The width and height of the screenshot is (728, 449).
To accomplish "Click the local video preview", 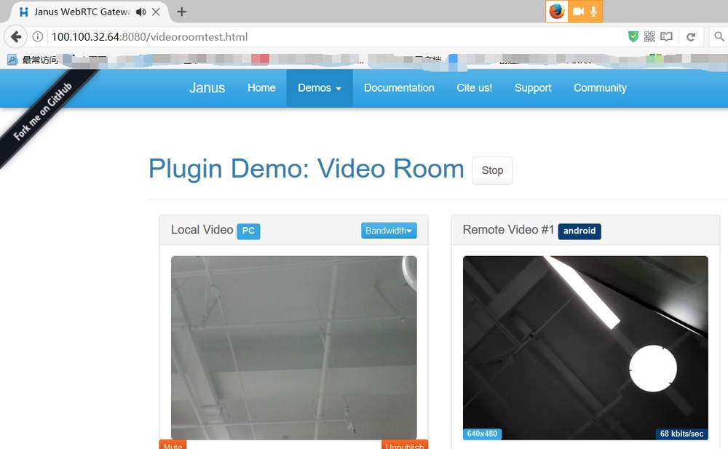I will click(x=293, y=347).
